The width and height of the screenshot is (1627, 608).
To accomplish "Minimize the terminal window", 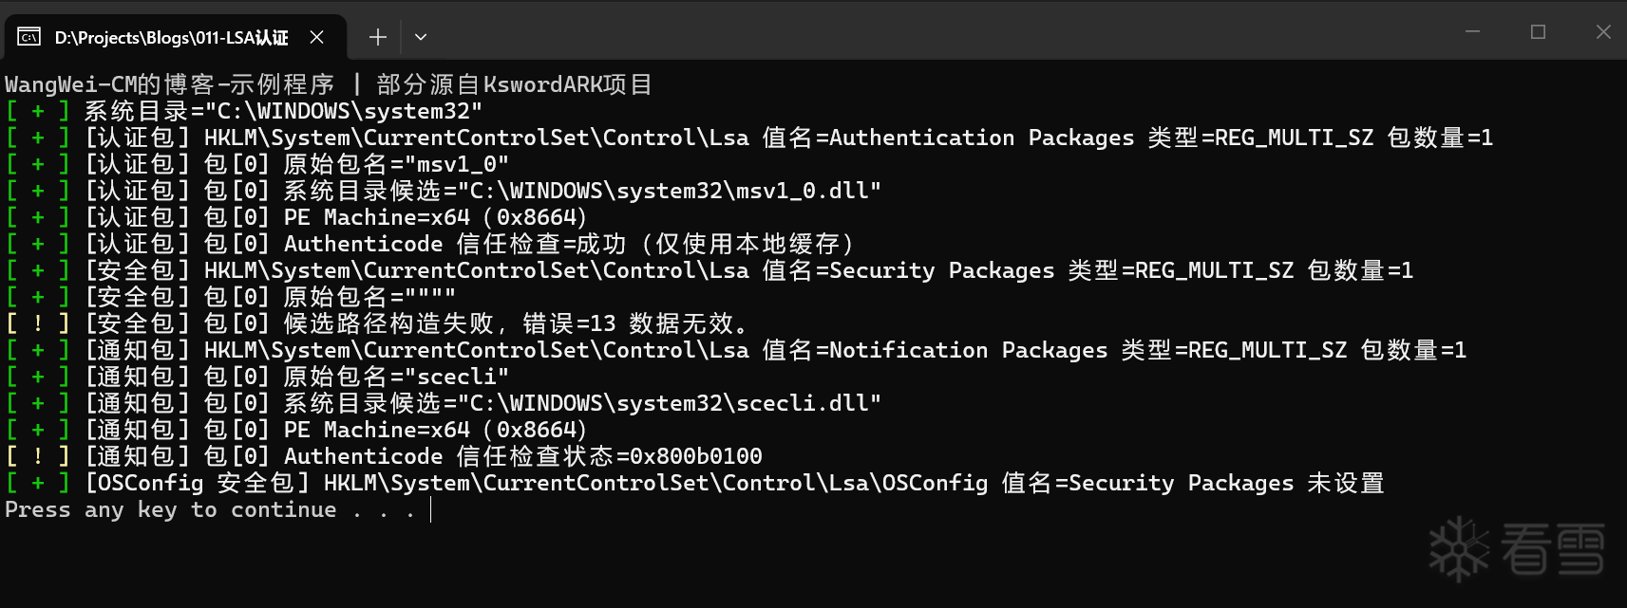I will click(1473, 31).
